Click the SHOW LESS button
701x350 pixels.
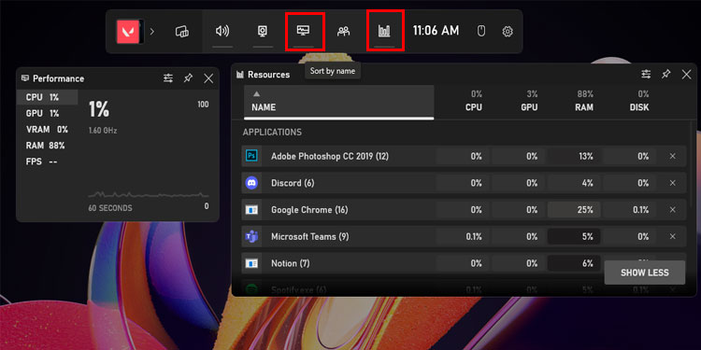click(645, 273)
